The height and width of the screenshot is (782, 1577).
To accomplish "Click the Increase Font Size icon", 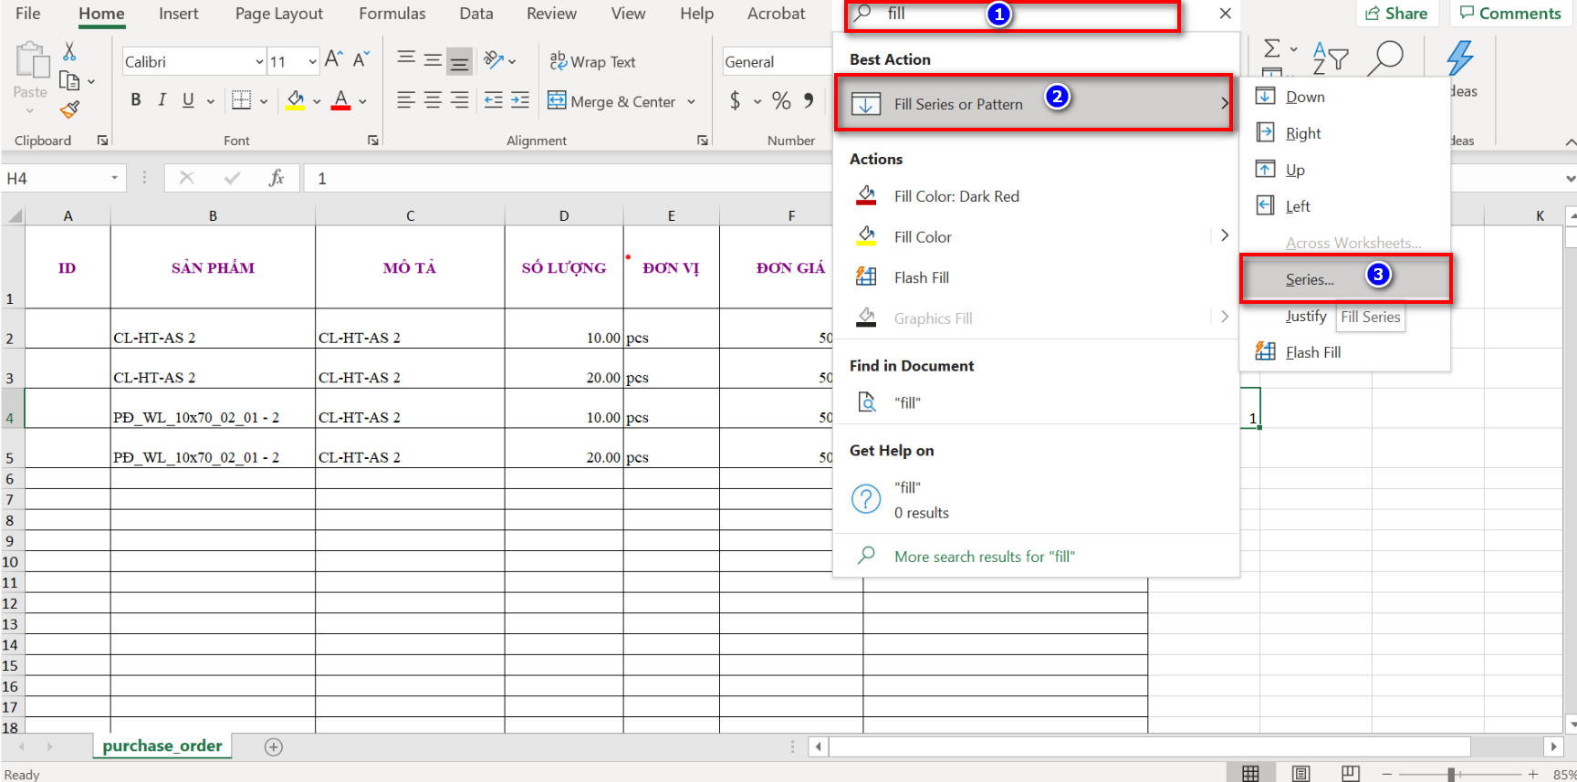I will click(x=334, y=60).
